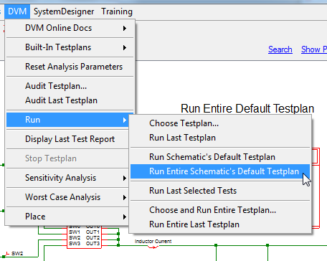Select Run Last Testplan

pyautogui.click(x=220, y=138)
